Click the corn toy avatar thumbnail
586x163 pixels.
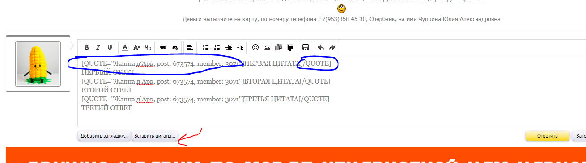point(38,64)
